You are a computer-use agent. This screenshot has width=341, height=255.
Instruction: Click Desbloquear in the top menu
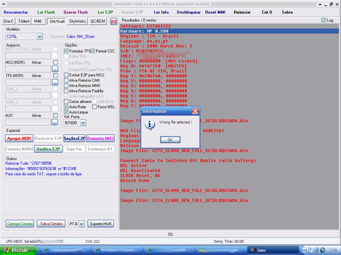(188, 12)
